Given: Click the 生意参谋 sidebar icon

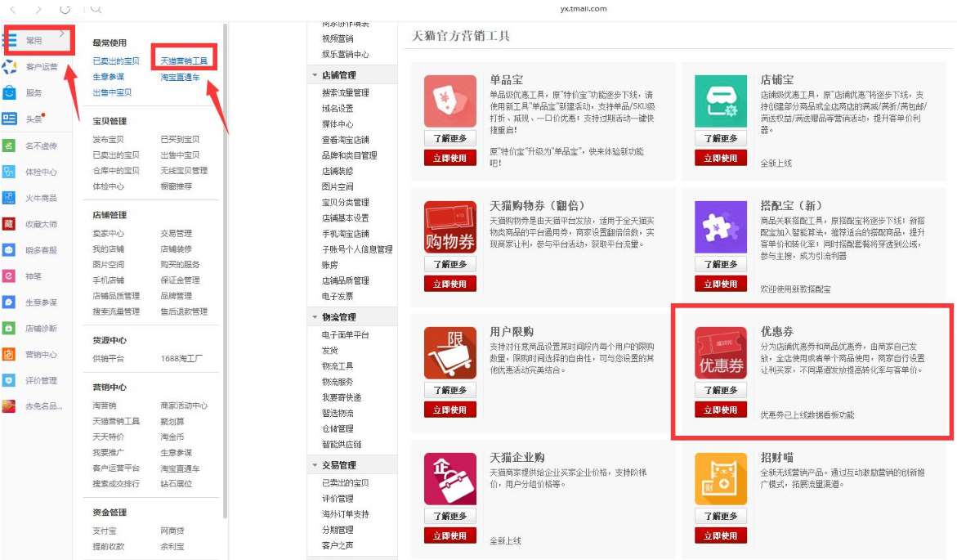Looking at the screenshot, I should pos(8,302).
